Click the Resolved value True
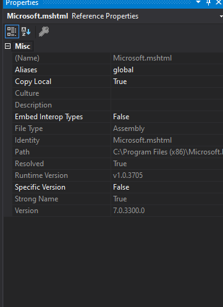This screenshot has width=223, height=307. (x=120, y=164)
